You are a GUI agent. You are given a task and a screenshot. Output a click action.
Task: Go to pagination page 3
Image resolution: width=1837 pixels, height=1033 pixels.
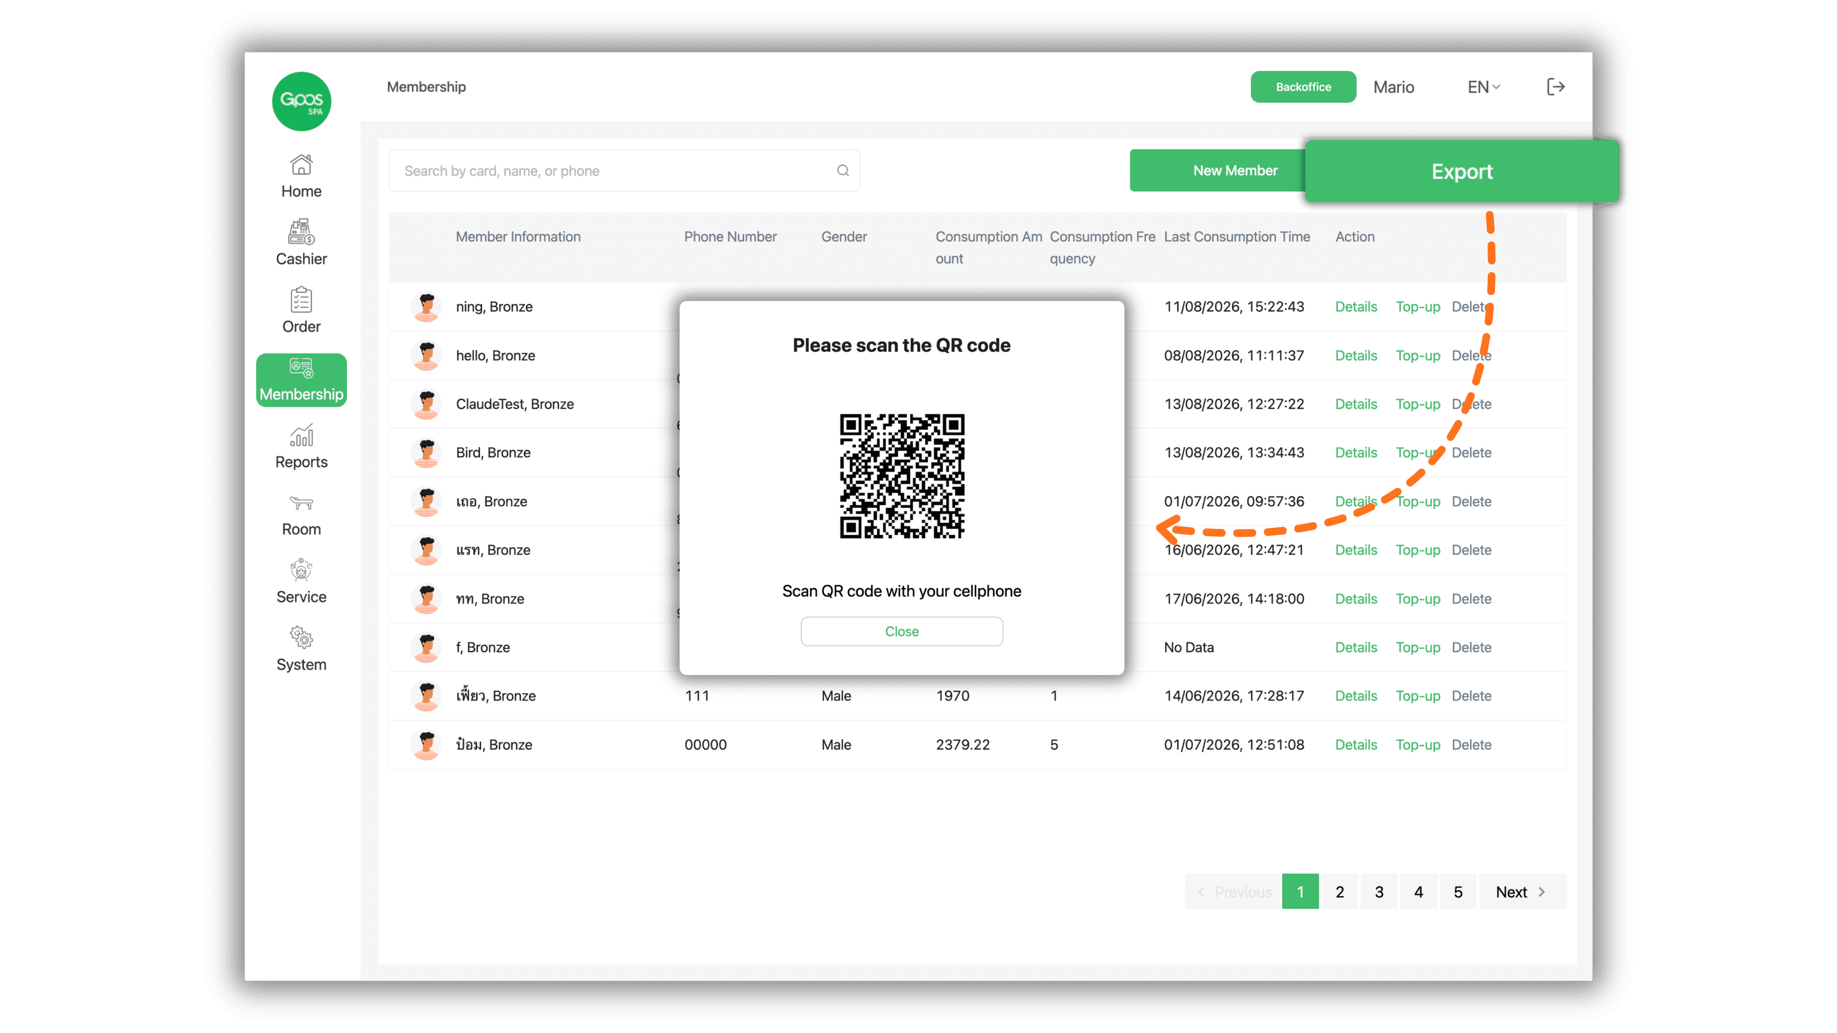[1379, 892]
